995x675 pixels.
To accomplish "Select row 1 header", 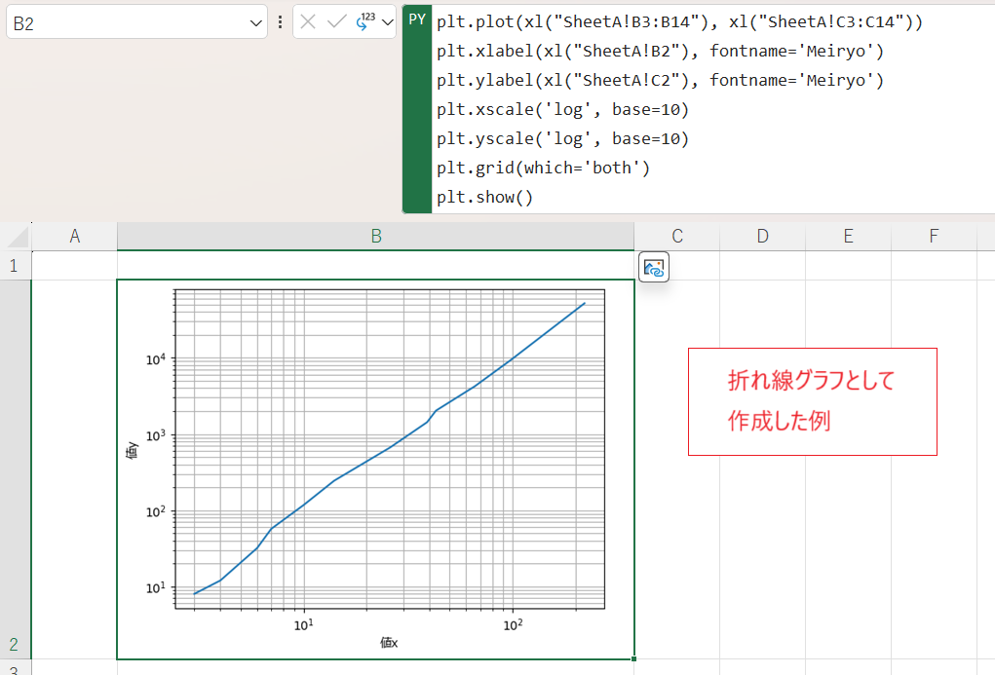I will (14, 264).
